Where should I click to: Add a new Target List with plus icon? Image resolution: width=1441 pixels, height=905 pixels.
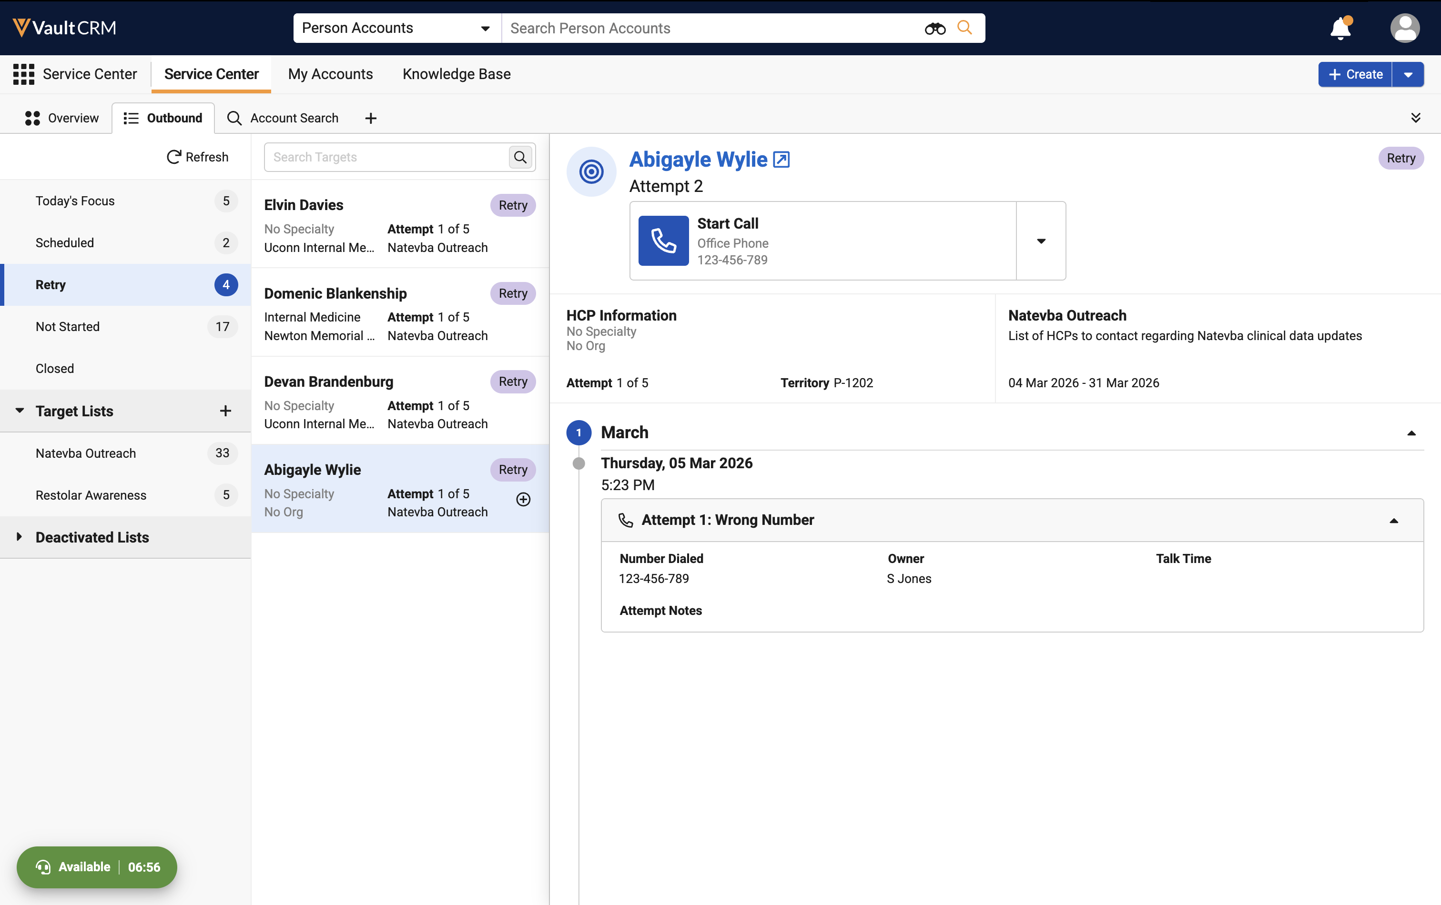pyautogui.click(x=225, y=411)
